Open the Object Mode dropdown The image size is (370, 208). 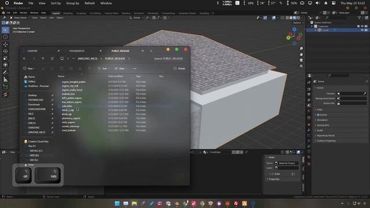pyautogui.click(x=20, y=18)
